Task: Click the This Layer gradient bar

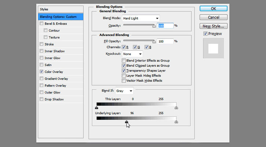Action: (136, 104)
